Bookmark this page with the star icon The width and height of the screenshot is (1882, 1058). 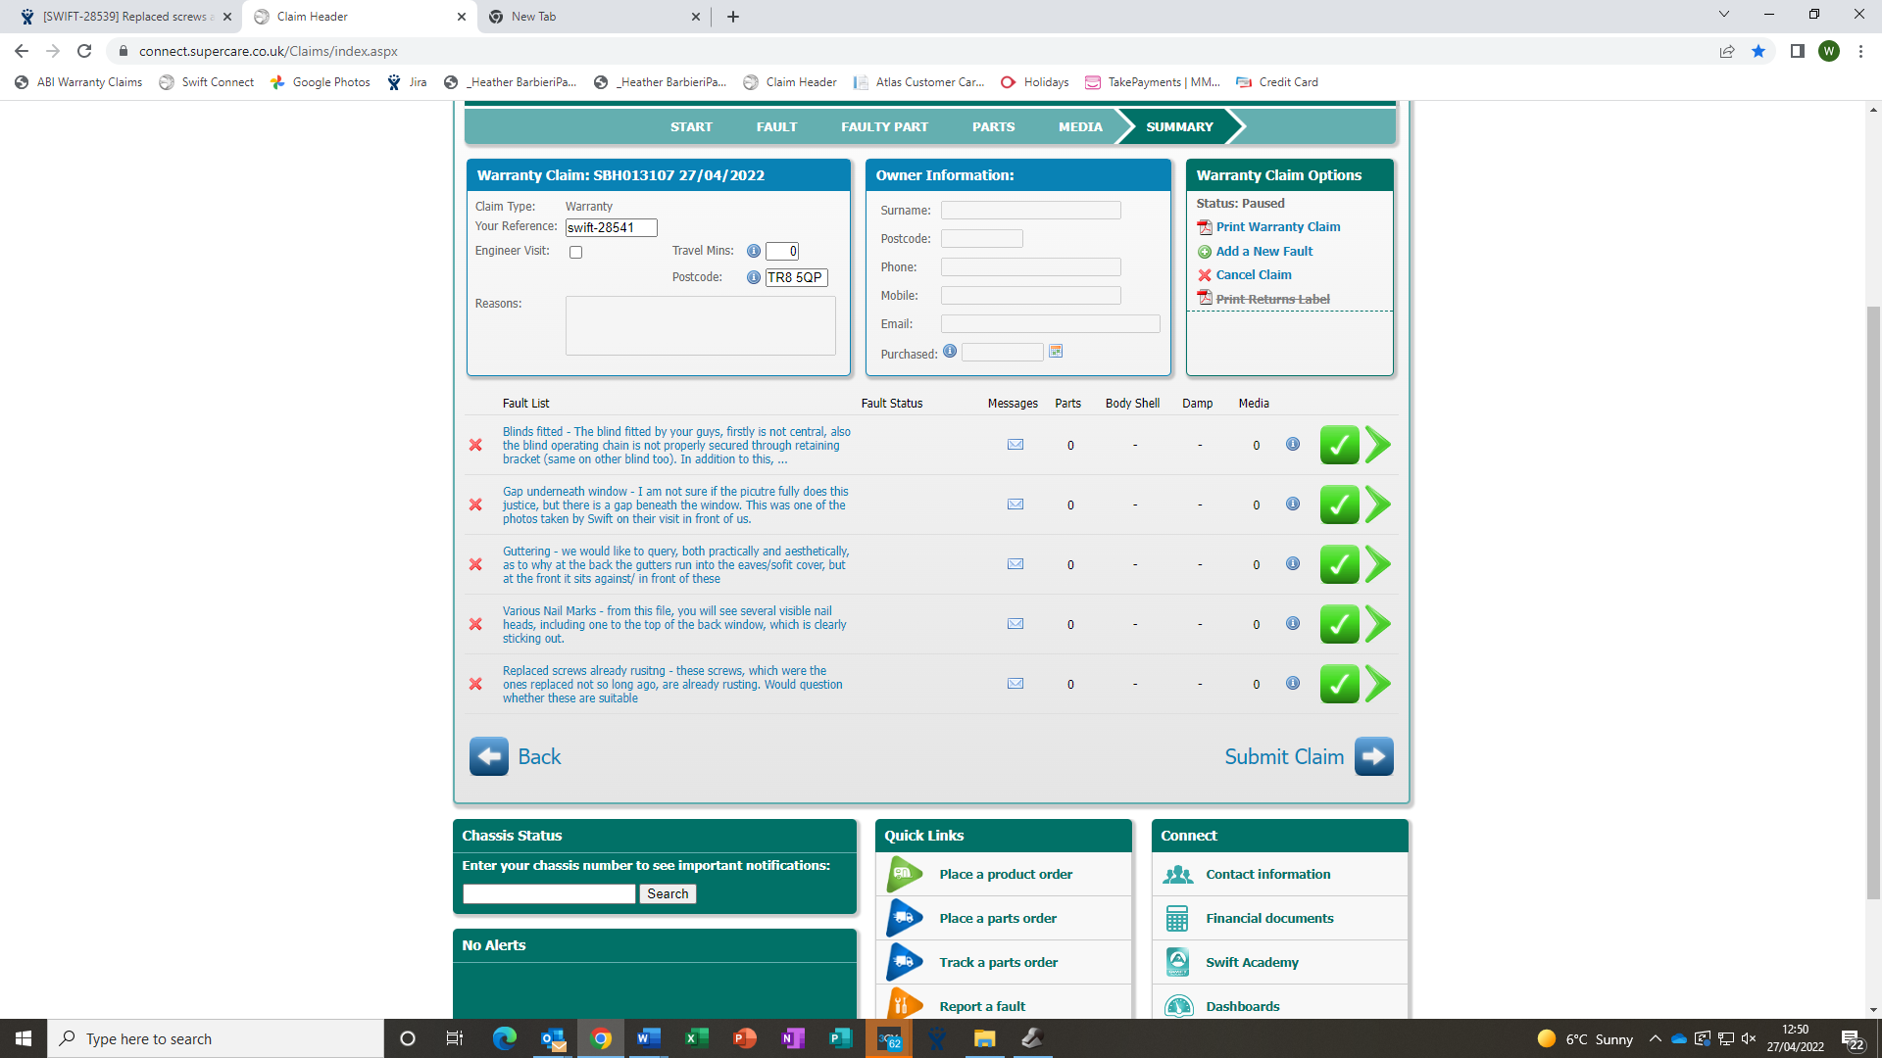click(1758, 51)
